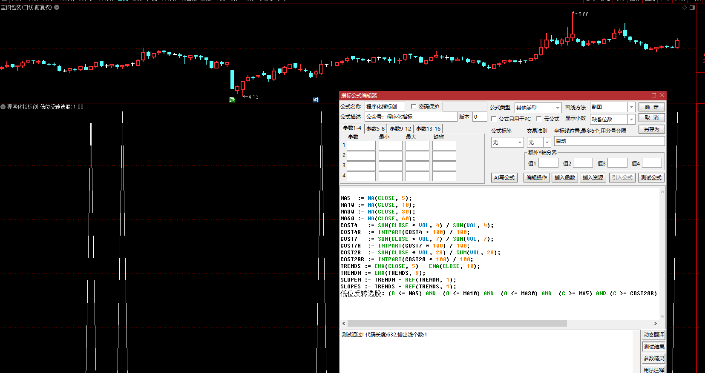Screen dimensions: 705x373
Task: Click the circled arrow icon beside 宝钢包装 title
Action: point(57,7)
